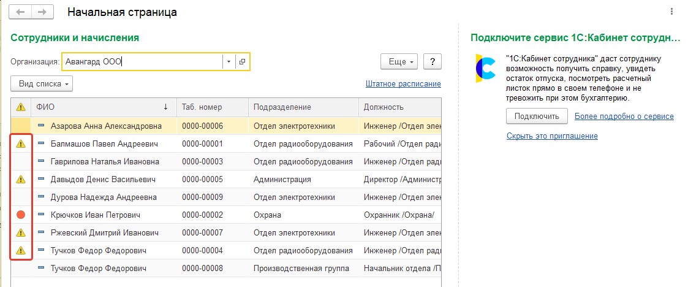Viewport: 688px width, 287px height.
Task: Open help with the question mark button
Action: click(x=432, y=62)
